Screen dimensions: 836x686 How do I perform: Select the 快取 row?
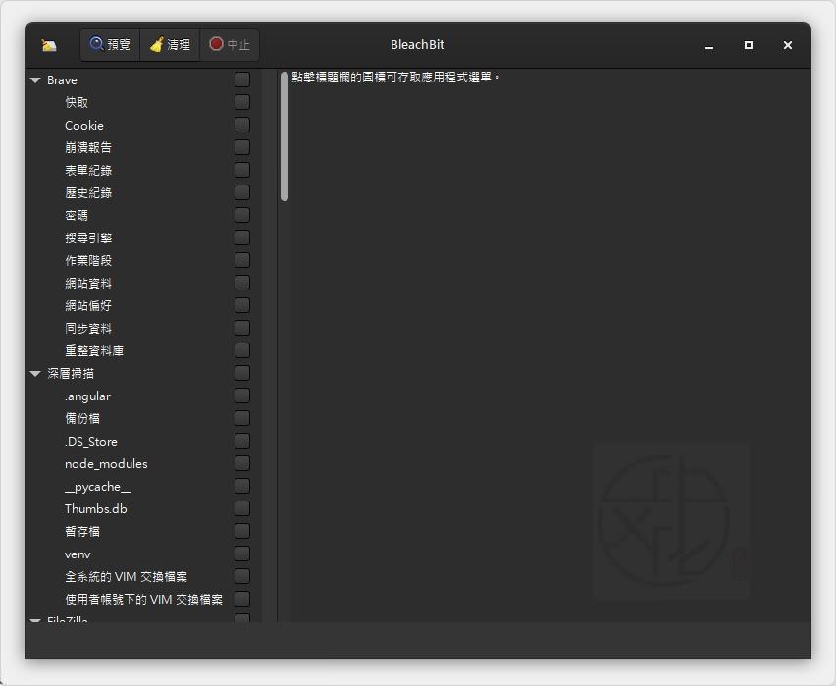[77, 102]
